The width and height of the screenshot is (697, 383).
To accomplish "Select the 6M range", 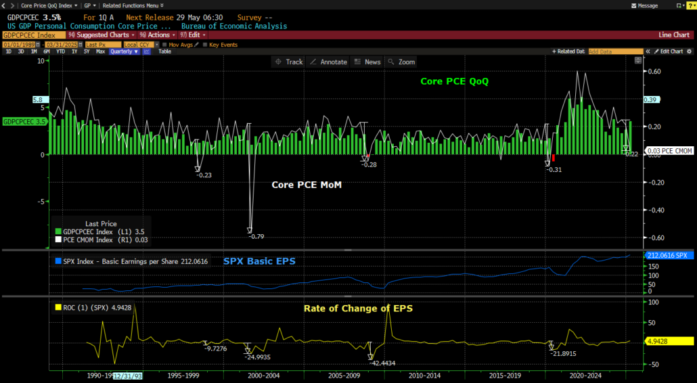I will pos(46,51).
